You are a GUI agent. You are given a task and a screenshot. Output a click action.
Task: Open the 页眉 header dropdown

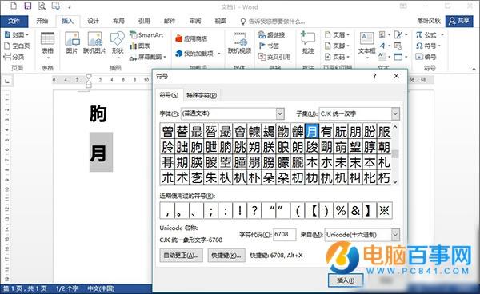337,34
